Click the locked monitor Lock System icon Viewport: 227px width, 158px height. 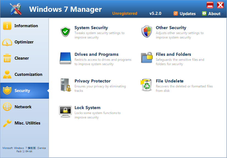coord(65,112)
